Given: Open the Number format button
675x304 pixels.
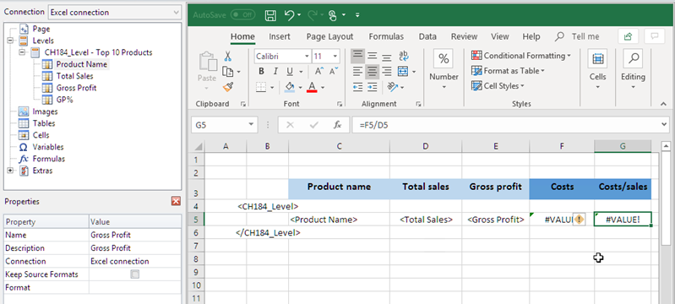Looking at the screenshot, I should (444, 70).
